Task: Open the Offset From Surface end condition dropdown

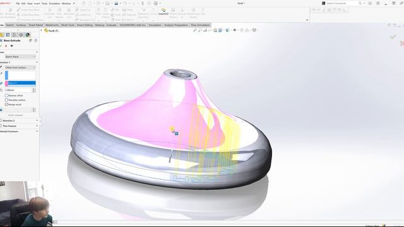Action: pyautogui.click(x=20, y=67)
